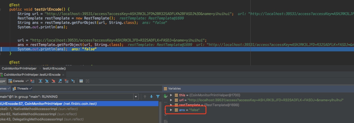
Task: Select the Run to Cursor icon
Action: click(x=73, y=81)
